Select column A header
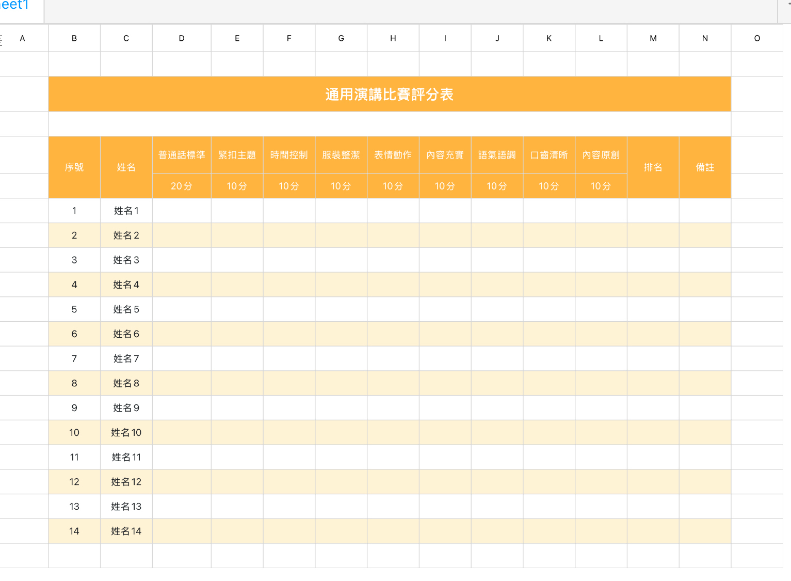791x581 pixels. click(x=22, y=38)
